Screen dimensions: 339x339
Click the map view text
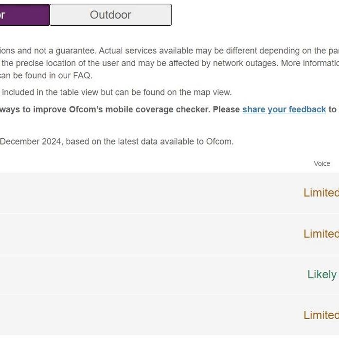[214, 92]
